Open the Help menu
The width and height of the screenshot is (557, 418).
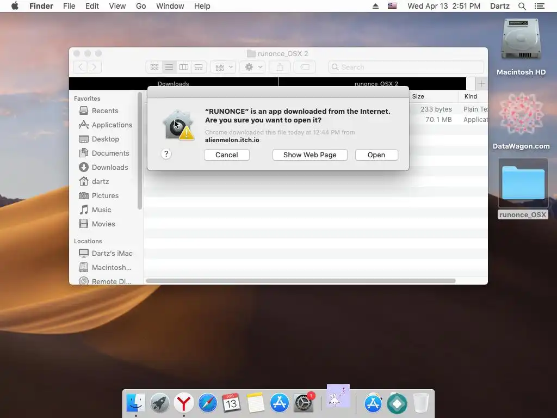point(202,6)
